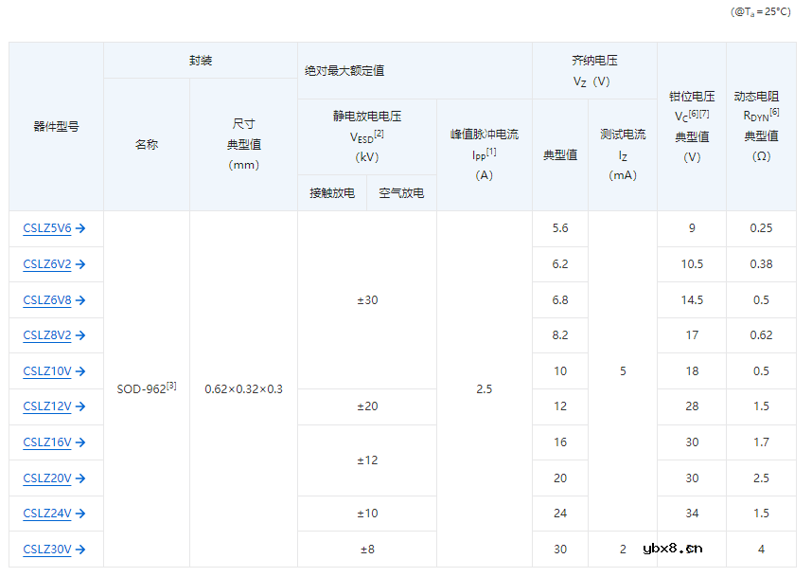Select the 2.5 peak pulse current cell
Image resolution: width=812 pixels, height=577 pixels.
[x=484, y=388]
